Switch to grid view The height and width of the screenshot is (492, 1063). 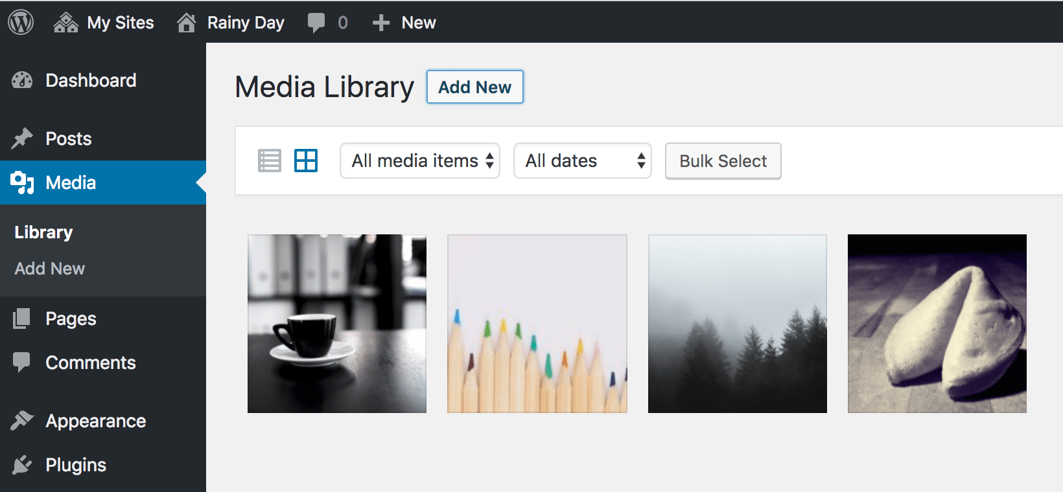coord(306,161)
